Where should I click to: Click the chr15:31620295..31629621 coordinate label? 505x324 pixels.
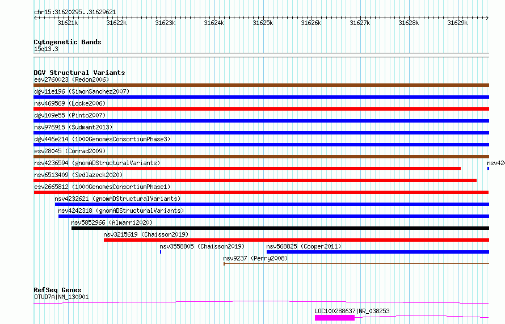click(x=75, y=12)
